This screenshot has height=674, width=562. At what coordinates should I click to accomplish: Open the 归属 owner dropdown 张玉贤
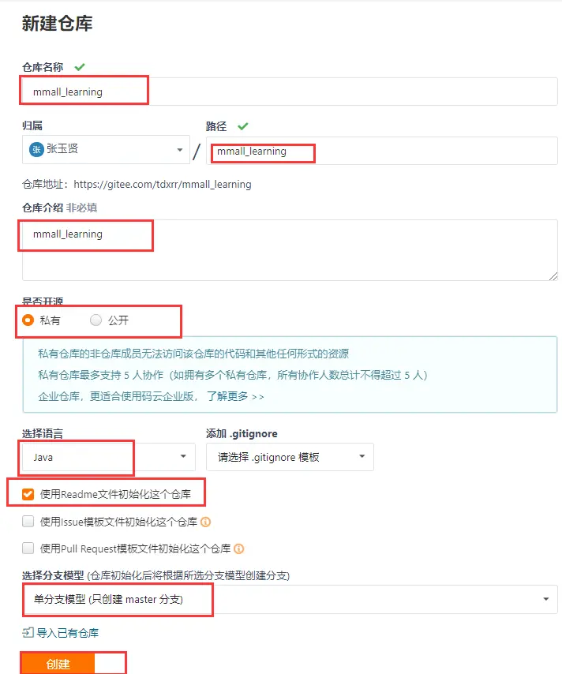(106, 150)
